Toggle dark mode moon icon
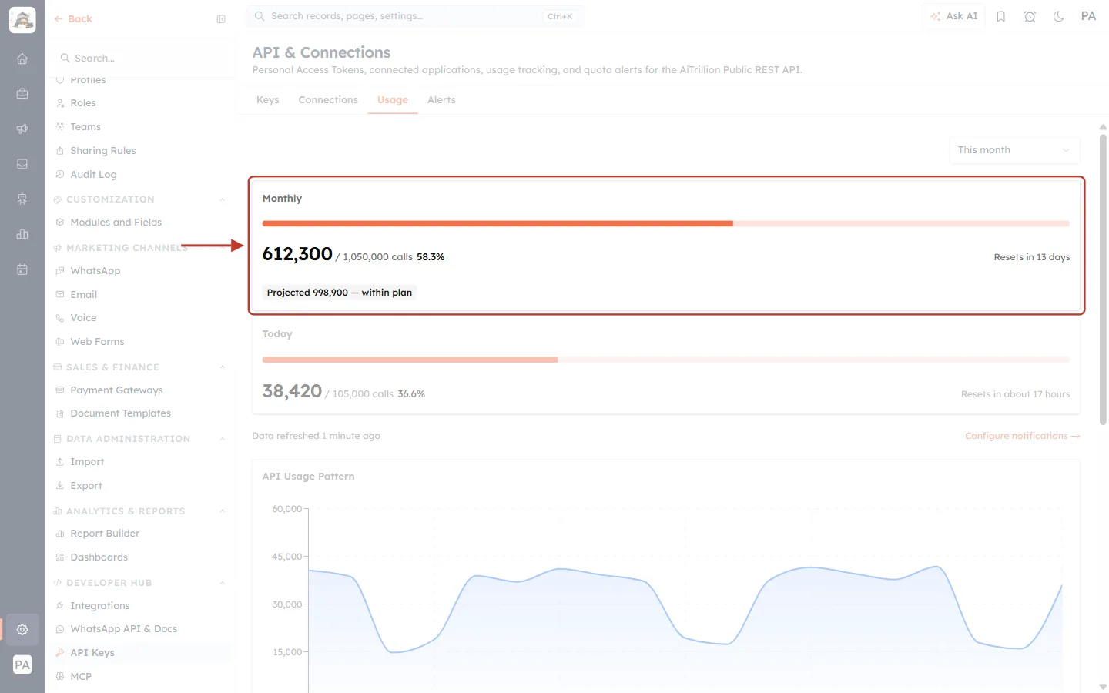 click(1059, 16)
